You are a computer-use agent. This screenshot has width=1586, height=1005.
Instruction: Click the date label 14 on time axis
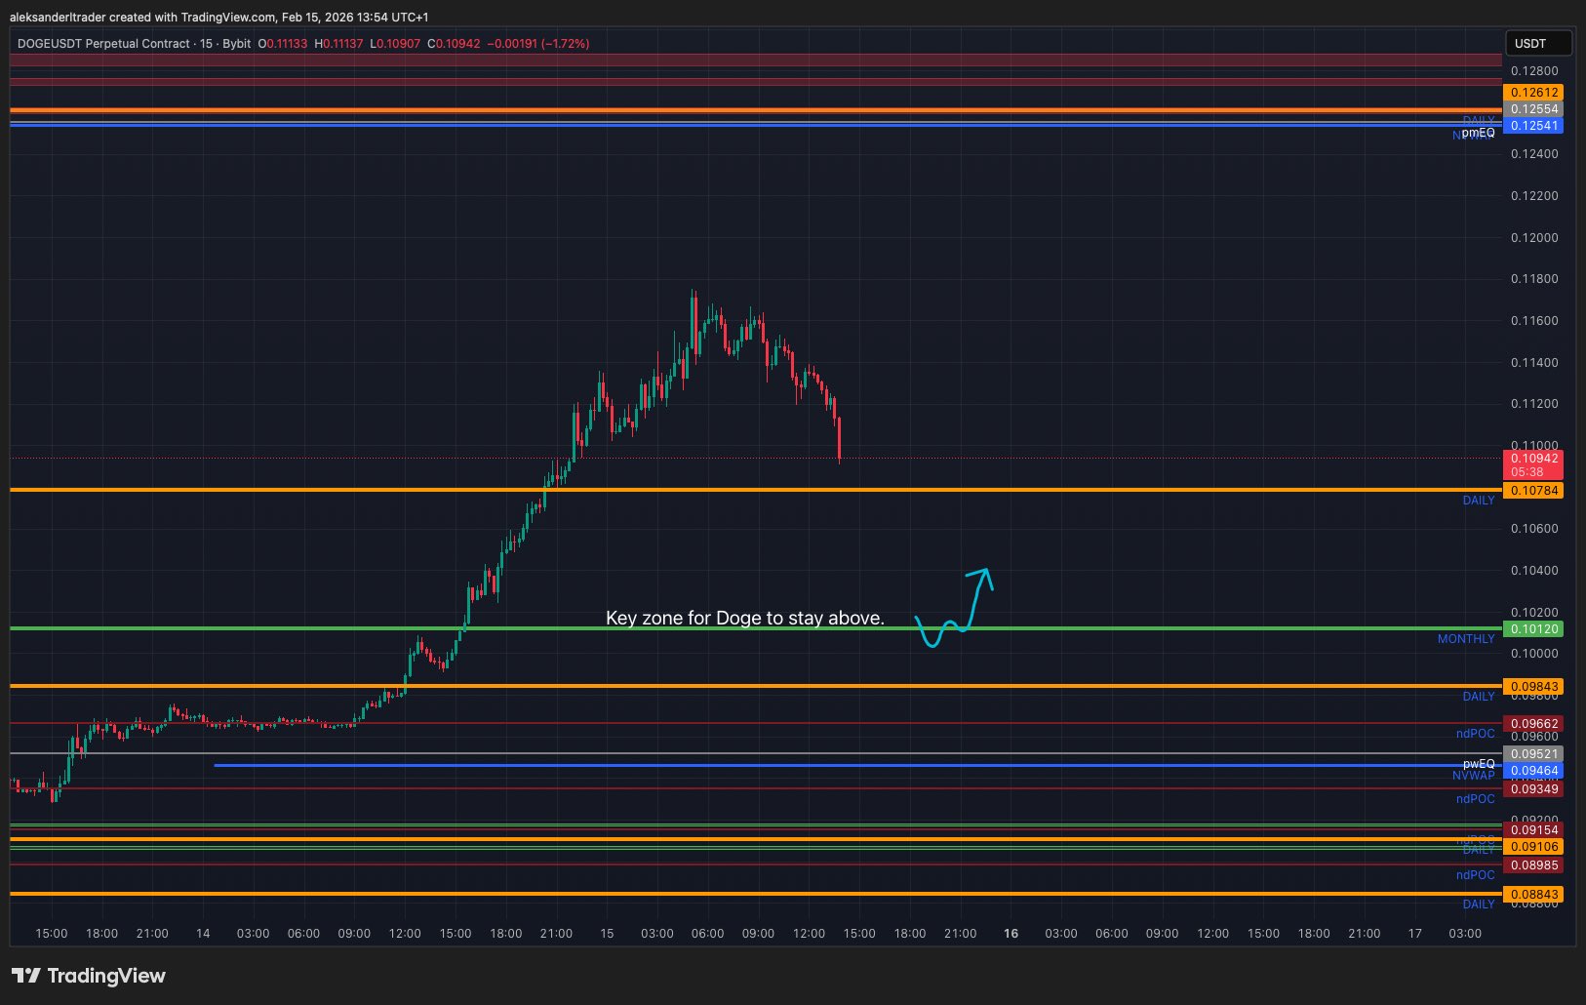pos(203,934)
